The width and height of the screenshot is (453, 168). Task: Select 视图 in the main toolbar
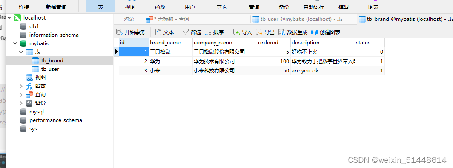(130, 7)
